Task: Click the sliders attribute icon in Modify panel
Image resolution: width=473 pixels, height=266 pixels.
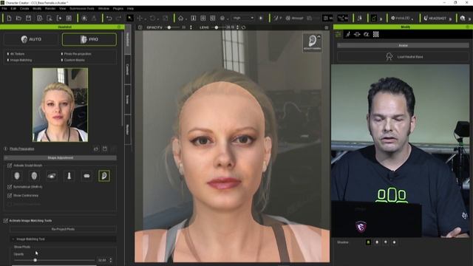Action: point(338,35)
